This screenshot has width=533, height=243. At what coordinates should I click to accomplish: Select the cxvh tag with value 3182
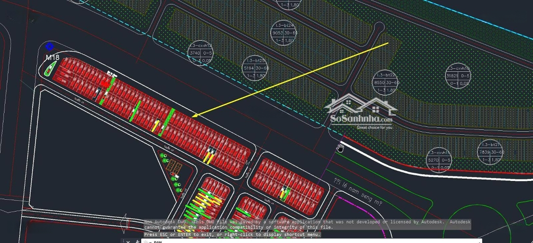pyautogui.click(x=457, y=76)
